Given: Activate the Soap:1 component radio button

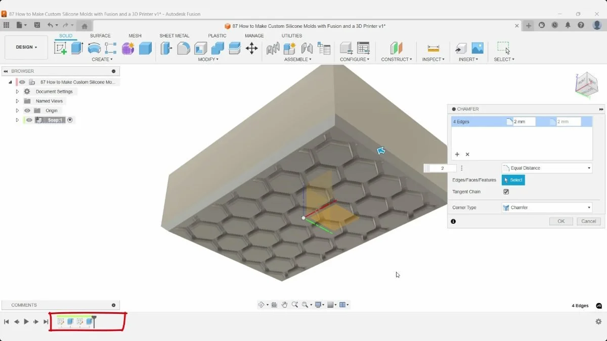Looking at the screenshot, I should [70, 120].
